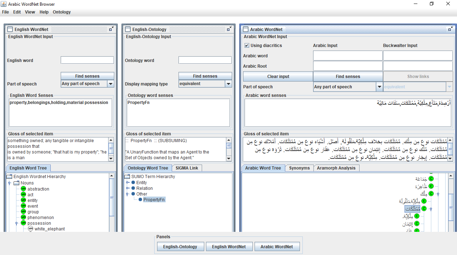Click the English word input field
Screen dimensions: 457x255
point(87,60)
